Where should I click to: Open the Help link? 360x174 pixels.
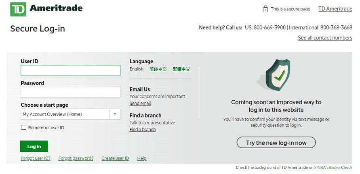point(142,158)
